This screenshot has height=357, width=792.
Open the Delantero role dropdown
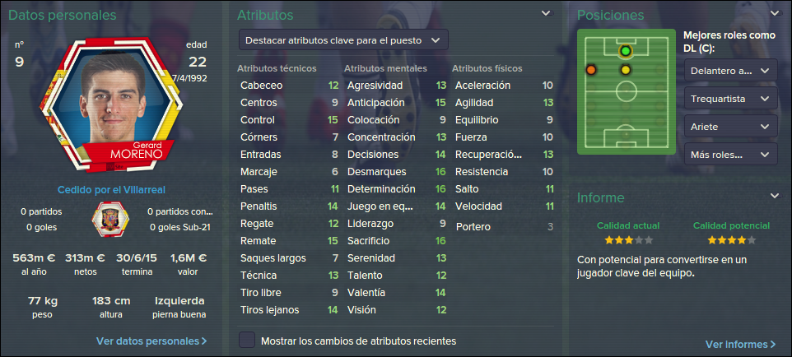pos(730,71)
